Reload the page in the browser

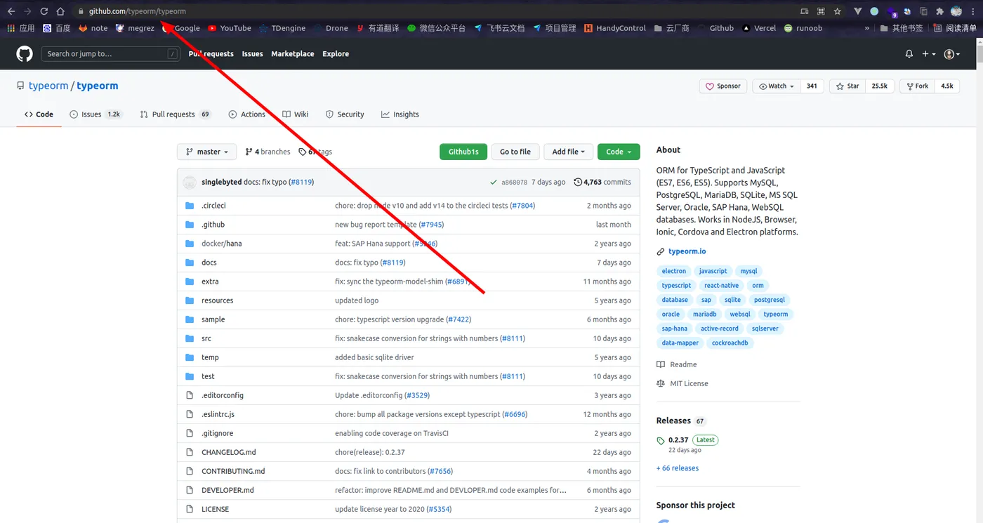coord(44,11)
